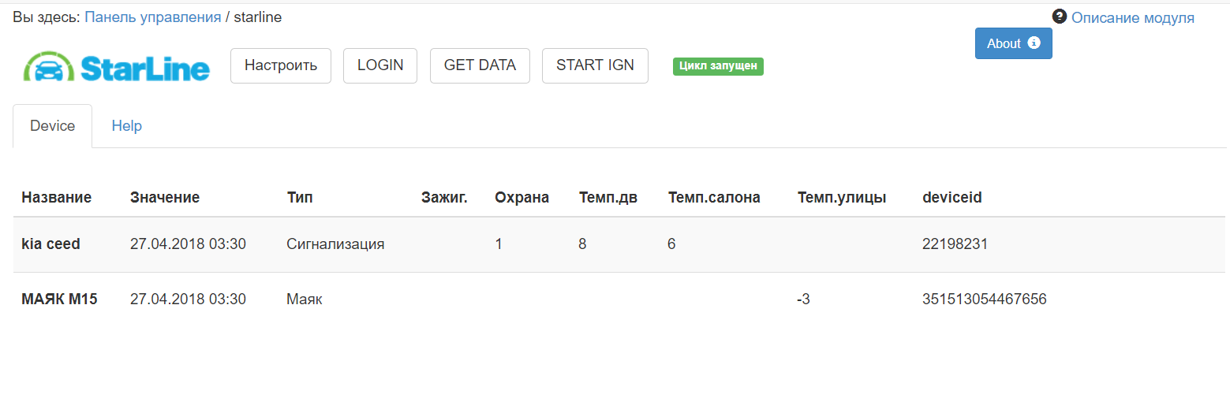Open the Описание модуля link
This screenshot has width=1230, height=398.
tap(1133, 17)
